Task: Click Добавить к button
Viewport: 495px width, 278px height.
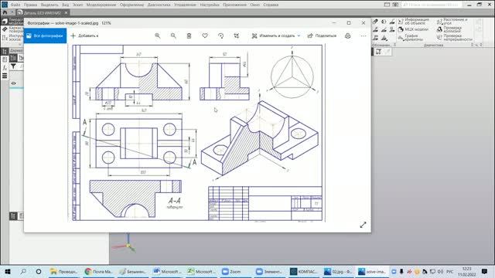Action: [x=84, y=36]
